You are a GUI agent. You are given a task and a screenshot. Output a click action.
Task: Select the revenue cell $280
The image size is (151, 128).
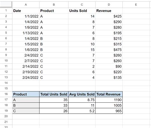coord(109,28)
